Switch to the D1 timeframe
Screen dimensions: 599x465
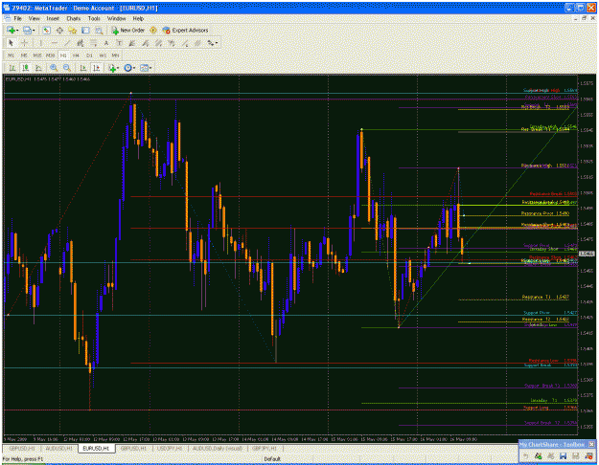89,55
